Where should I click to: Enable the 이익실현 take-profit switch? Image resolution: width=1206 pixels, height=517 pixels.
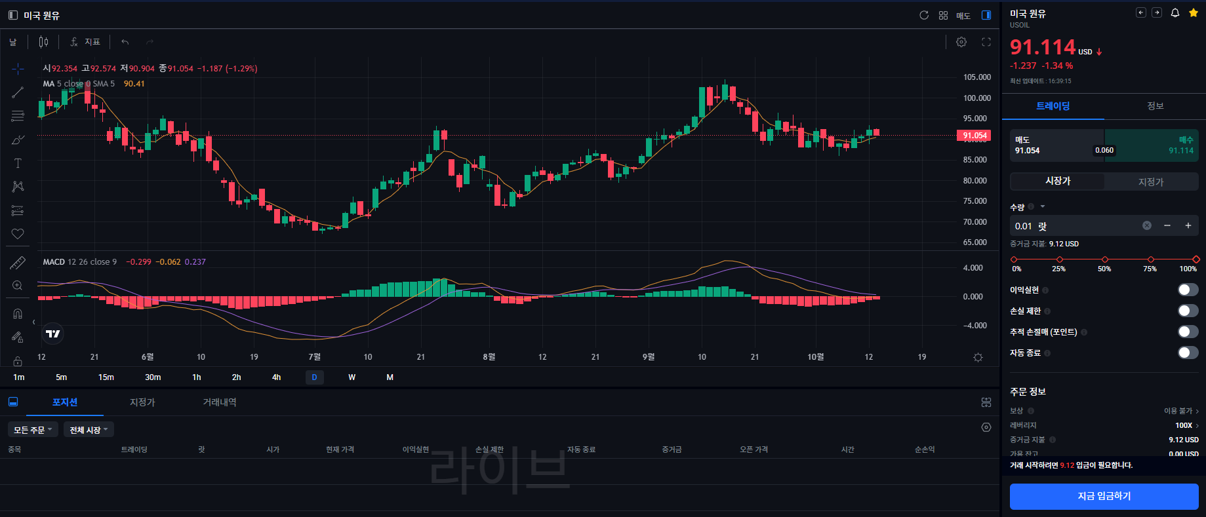tap(1188, 290)
